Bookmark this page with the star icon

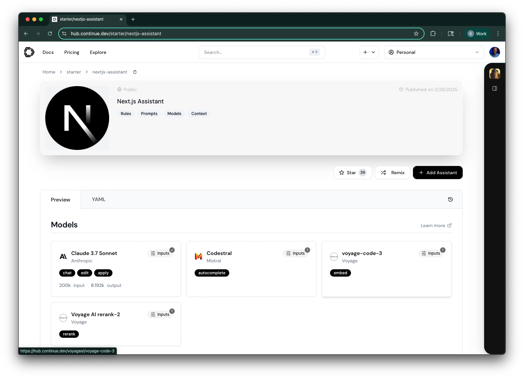point(416,34)
